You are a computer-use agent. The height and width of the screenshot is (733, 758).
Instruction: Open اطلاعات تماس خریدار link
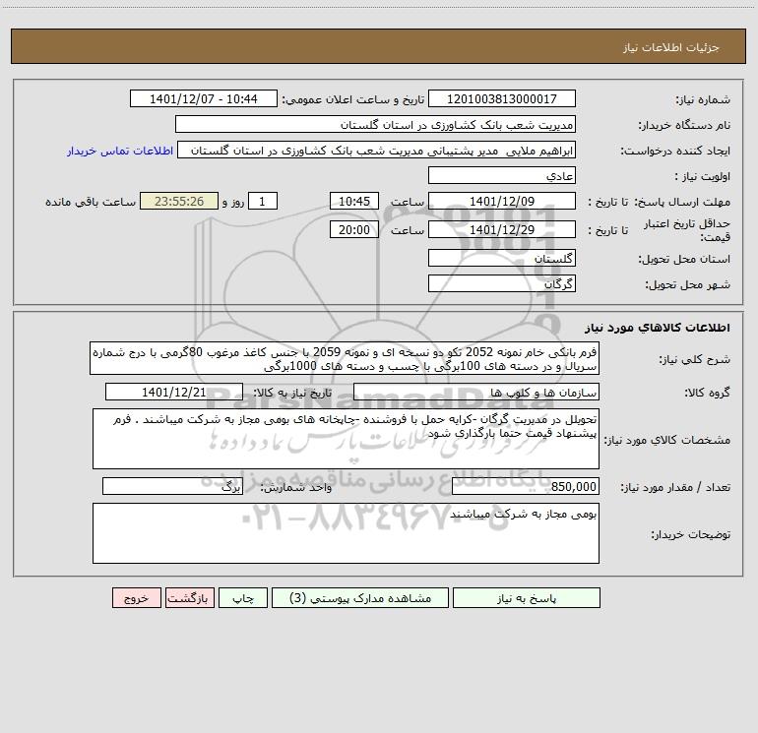120,151
